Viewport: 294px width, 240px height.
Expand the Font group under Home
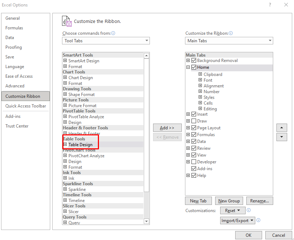click(200, 80)
